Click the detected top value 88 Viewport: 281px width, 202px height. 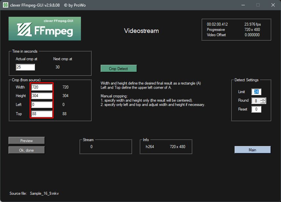[64, 114]
